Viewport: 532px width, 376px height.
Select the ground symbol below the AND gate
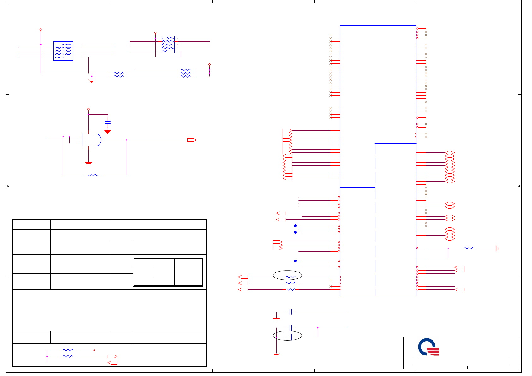(x=88, y=164)
